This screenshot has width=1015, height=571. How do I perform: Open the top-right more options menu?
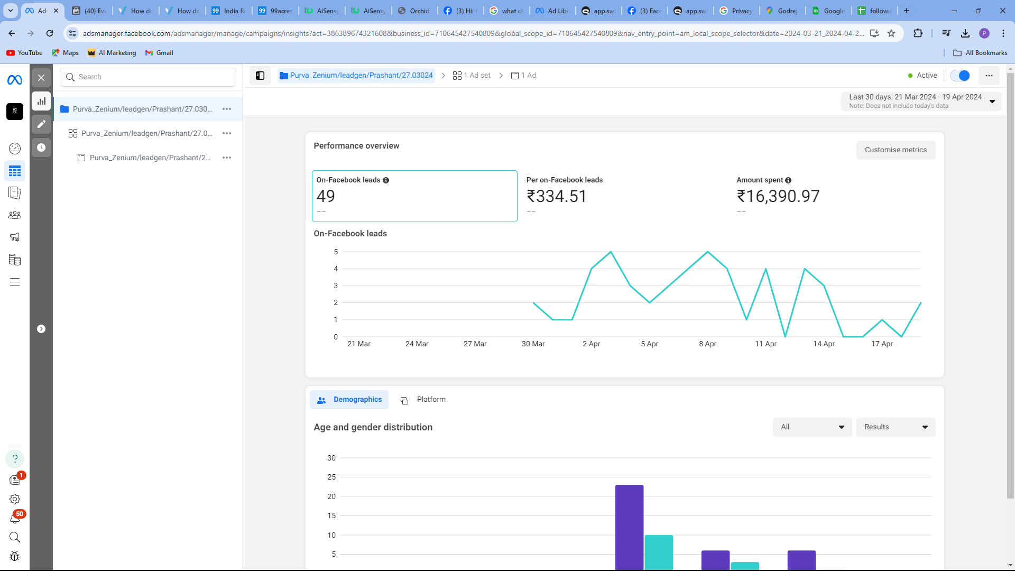[x=989, y=76]
